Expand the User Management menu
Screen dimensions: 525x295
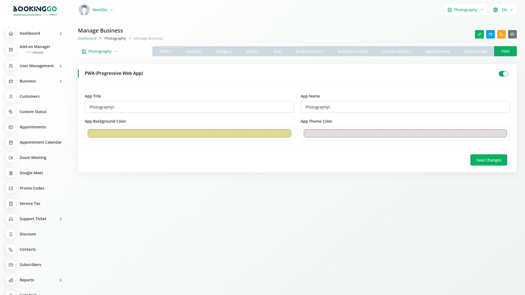point(60,66)
